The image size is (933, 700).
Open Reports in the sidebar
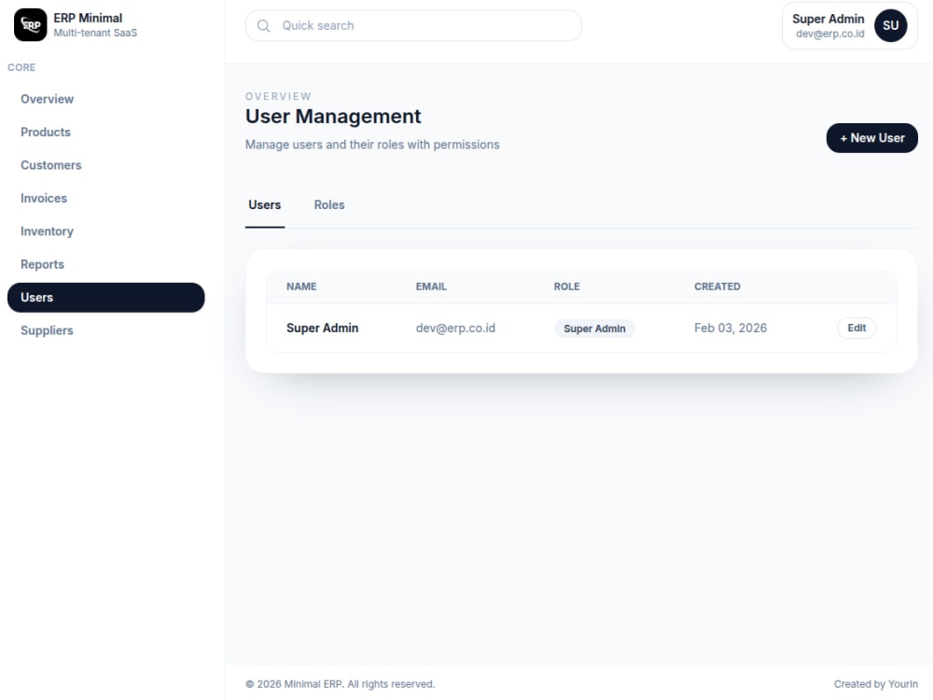(106, 264)
